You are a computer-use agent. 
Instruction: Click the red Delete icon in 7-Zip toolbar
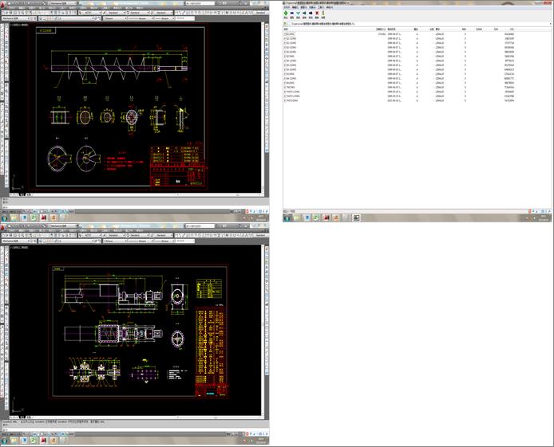[x=317, y=14]
